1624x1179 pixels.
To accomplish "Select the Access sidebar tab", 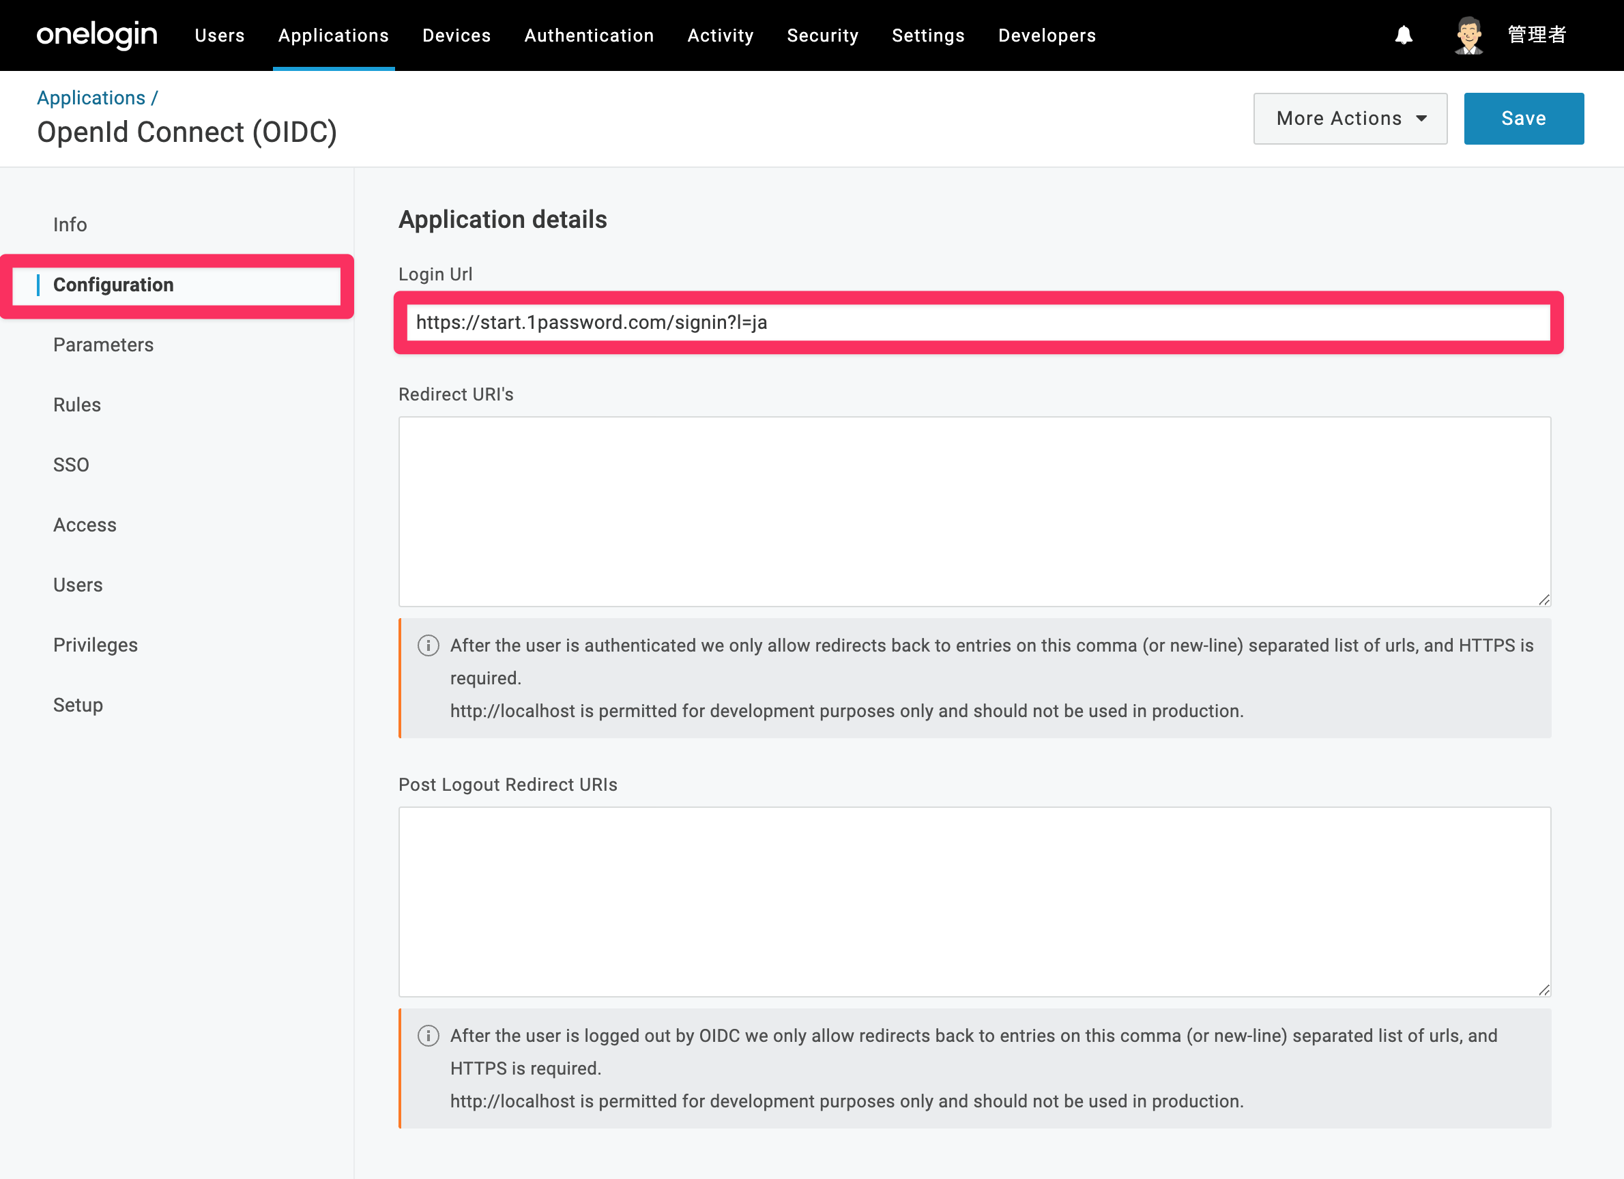I will click(x=85, y=525).
